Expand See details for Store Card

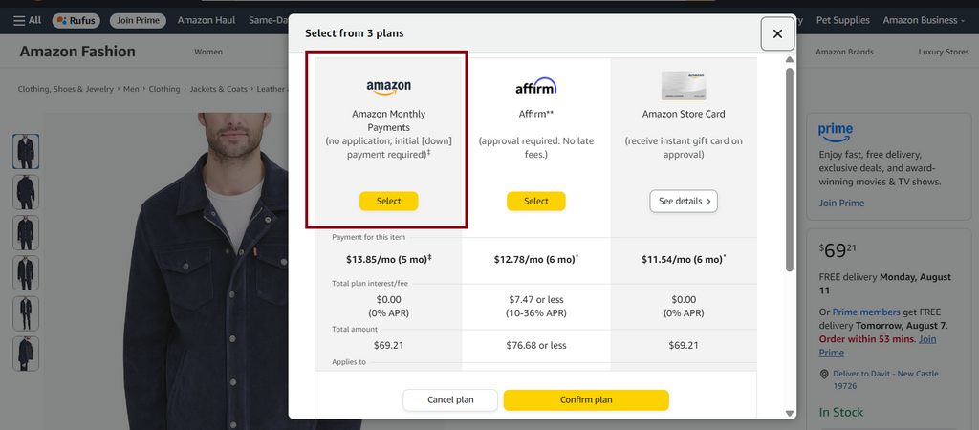click(x=684, y=201)
